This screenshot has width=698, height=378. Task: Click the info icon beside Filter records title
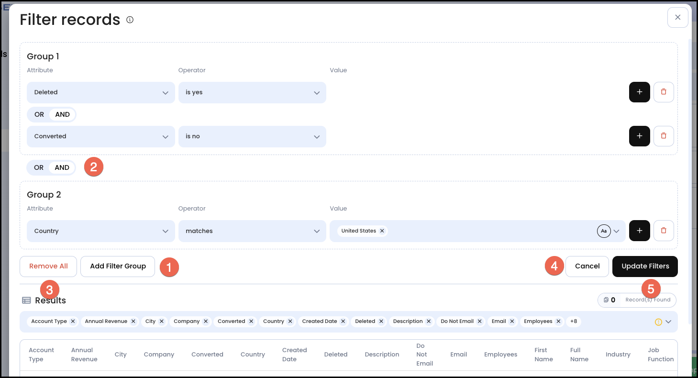point(130,20)
